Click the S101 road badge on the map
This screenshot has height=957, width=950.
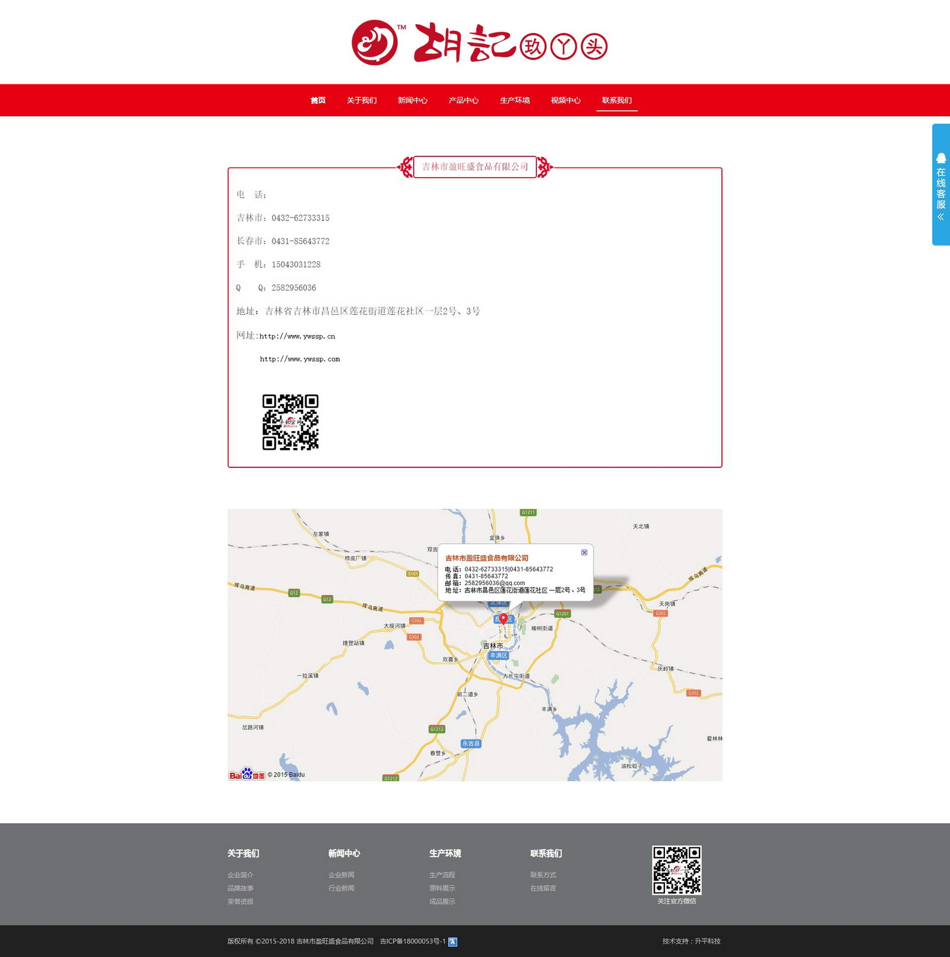[x=413, y=574]
